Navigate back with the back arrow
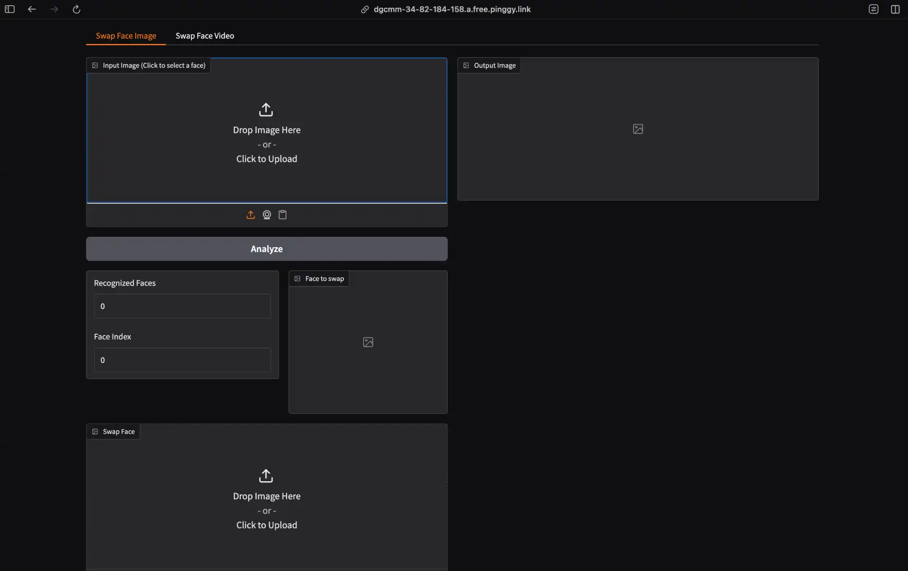 tap(32, 9)
